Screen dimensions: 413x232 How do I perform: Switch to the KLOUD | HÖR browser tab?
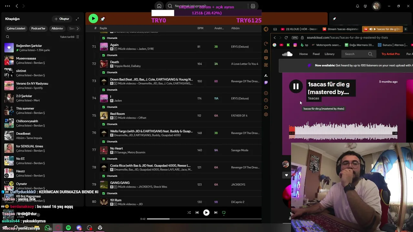coord(299,29)
